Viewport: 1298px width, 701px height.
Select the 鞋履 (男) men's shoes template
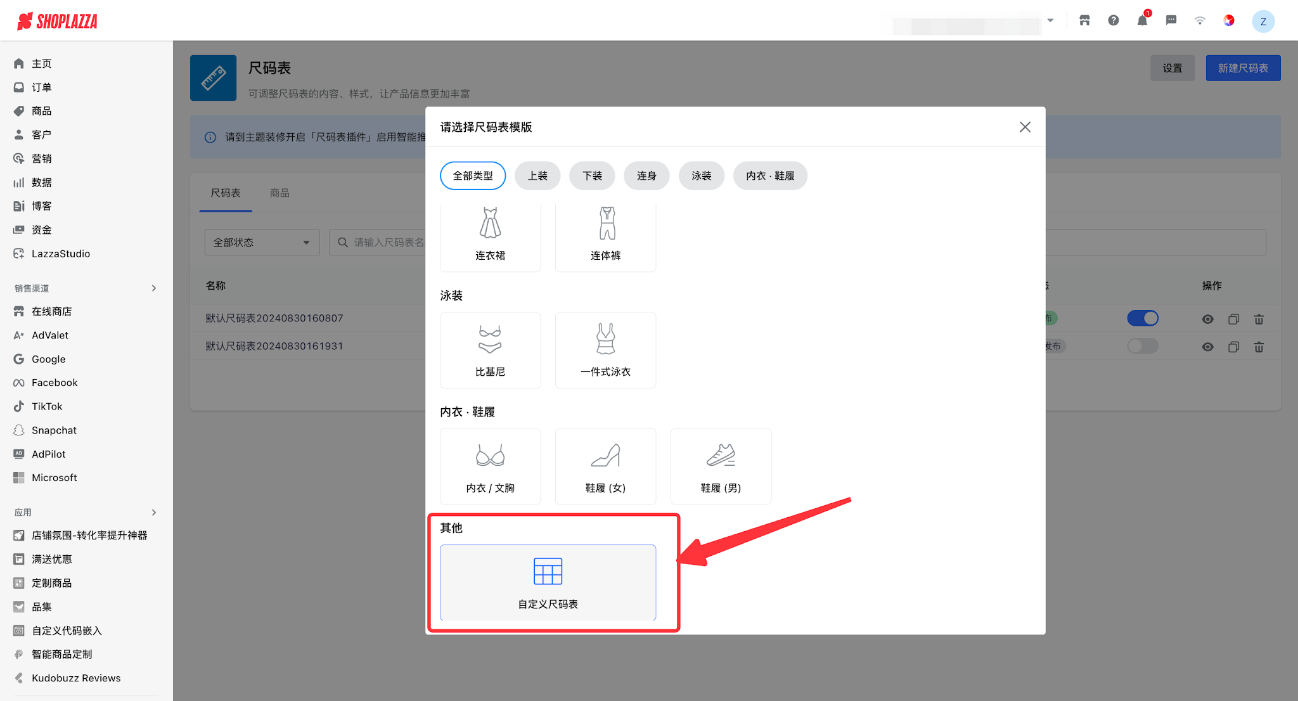point(721,466)
